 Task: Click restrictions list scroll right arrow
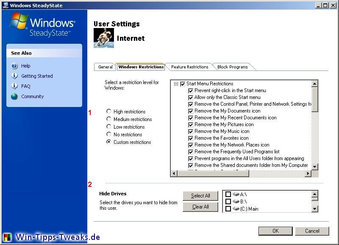coord(308,173)
